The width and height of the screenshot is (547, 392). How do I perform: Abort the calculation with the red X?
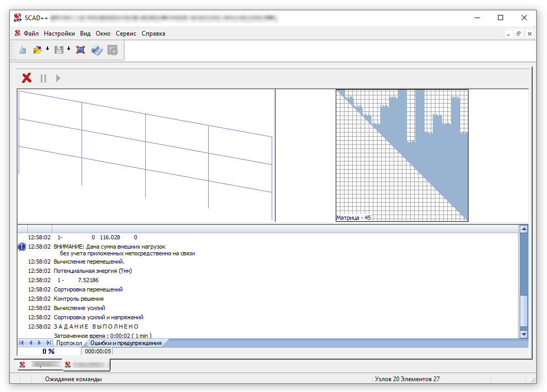pyautogui.click(x=26, y=78)
